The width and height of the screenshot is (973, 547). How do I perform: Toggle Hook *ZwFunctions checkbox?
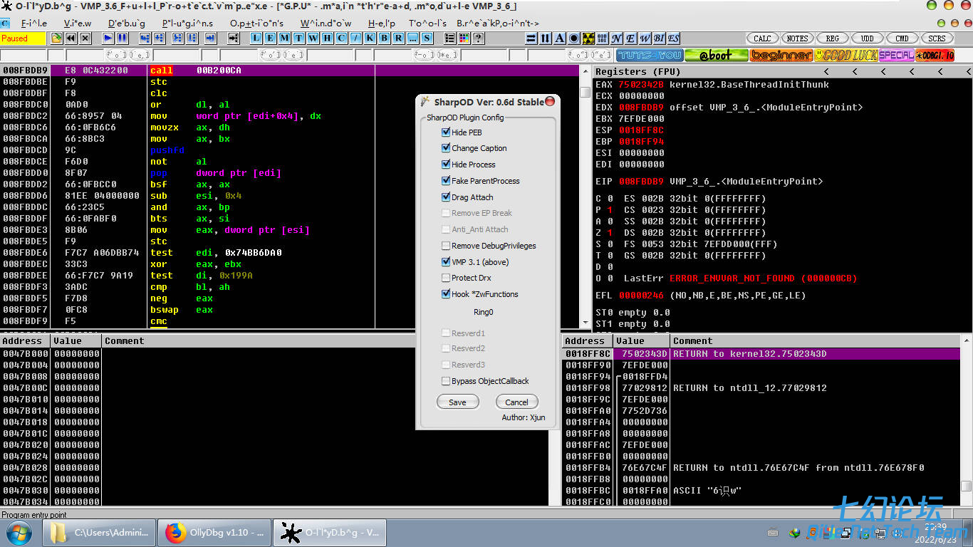coord(446,294)
